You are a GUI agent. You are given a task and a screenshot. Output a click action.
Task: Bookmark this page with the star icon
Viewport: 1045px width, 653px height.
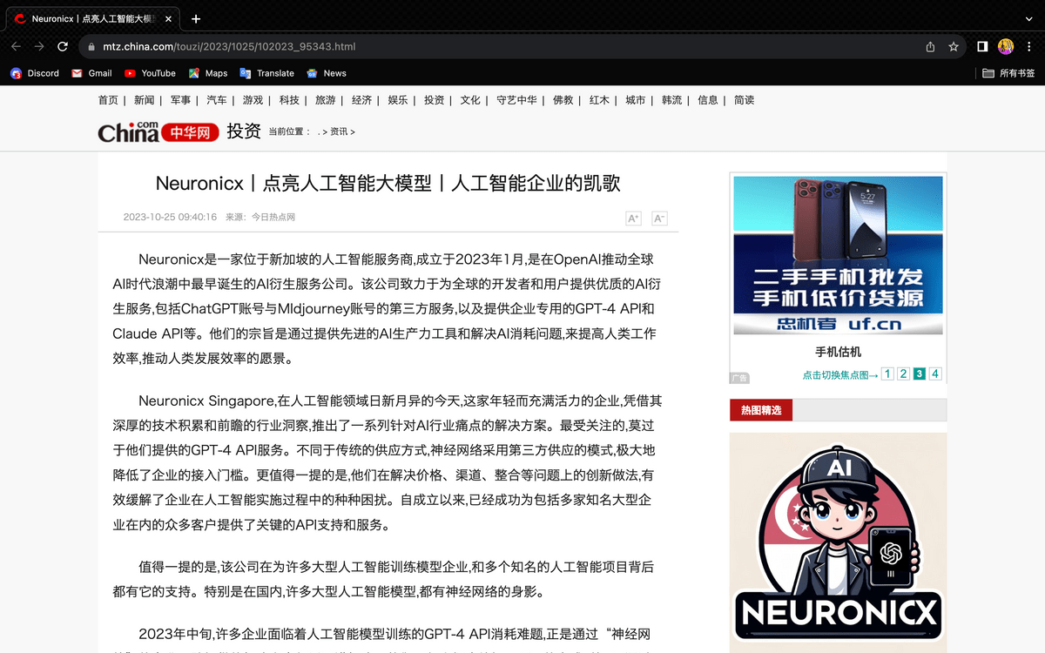[x=954, y=47]
